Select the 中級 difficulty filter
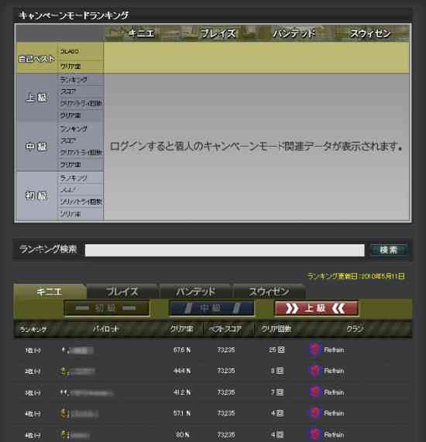426x442 pixels. 211,308
